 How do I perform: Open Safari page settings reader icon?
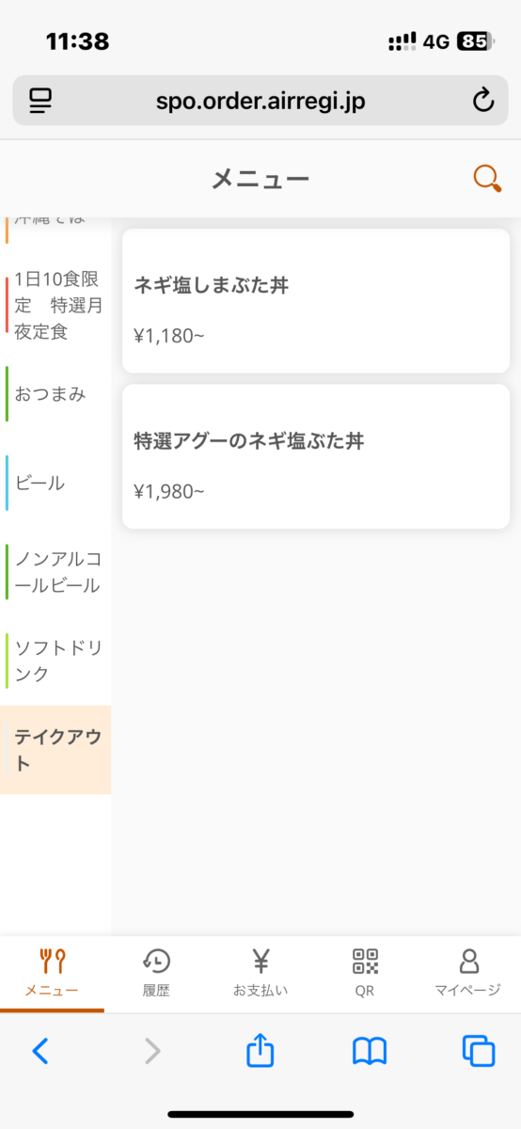point(40,101)
